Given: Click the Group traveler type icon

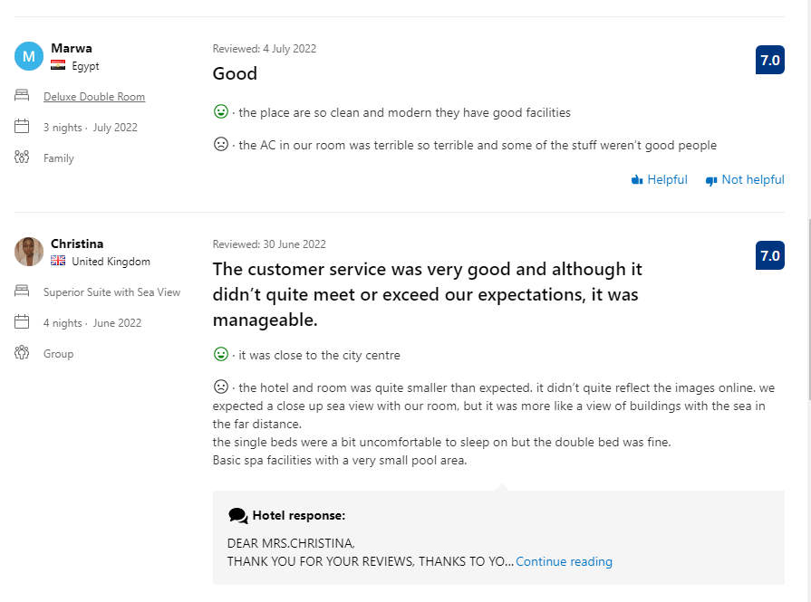Looking at the screenshot, I should [22, 353].
